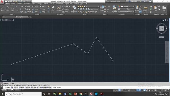The width and height of the screenshot is (170, 96).
Task: Expand the Block panel
Action: 105,14
